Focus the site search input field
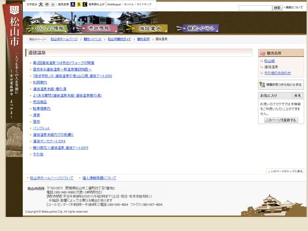Viewport: 308px width, 231px height. (x=255, y=8)
